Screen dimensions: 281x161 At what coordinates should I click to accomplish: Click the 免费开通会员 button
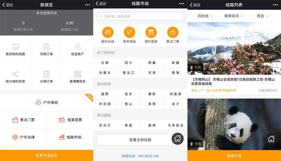[x=46, y=156]
